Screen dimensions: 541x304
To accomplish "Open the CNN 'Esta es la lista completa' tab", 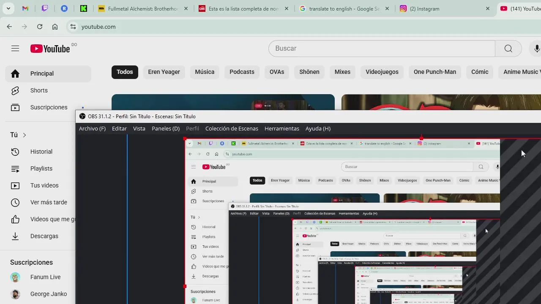I will [244, 8].
